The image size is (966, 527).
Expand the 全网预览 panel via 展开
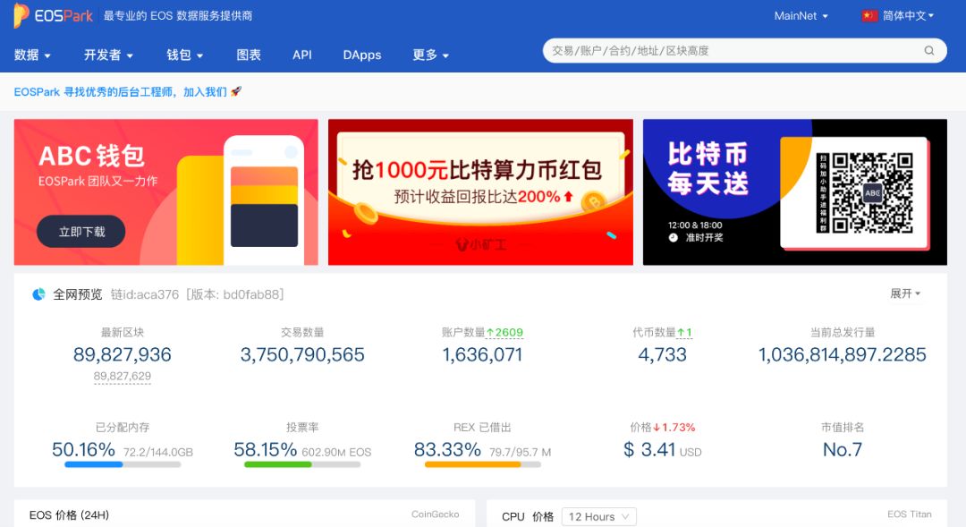(x=906, y=293)
